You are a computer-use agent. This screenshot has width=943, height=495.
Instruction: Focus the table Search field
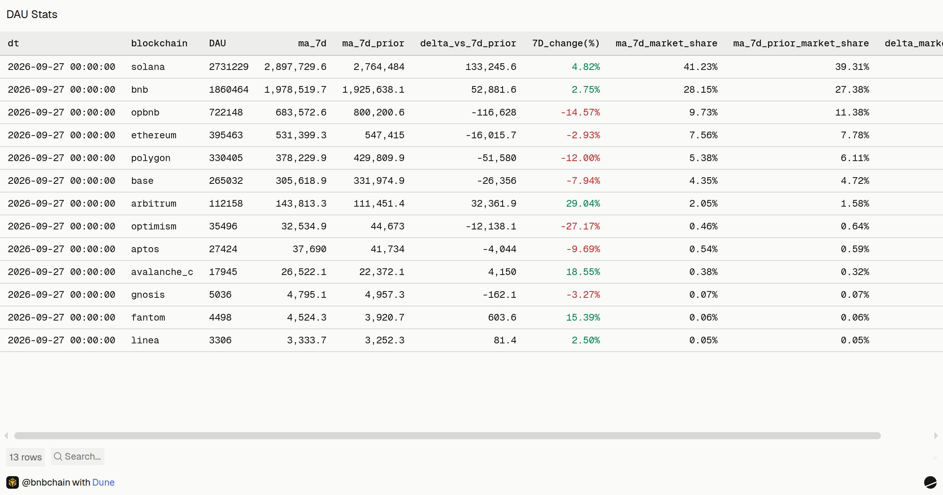tap(78, 456)
